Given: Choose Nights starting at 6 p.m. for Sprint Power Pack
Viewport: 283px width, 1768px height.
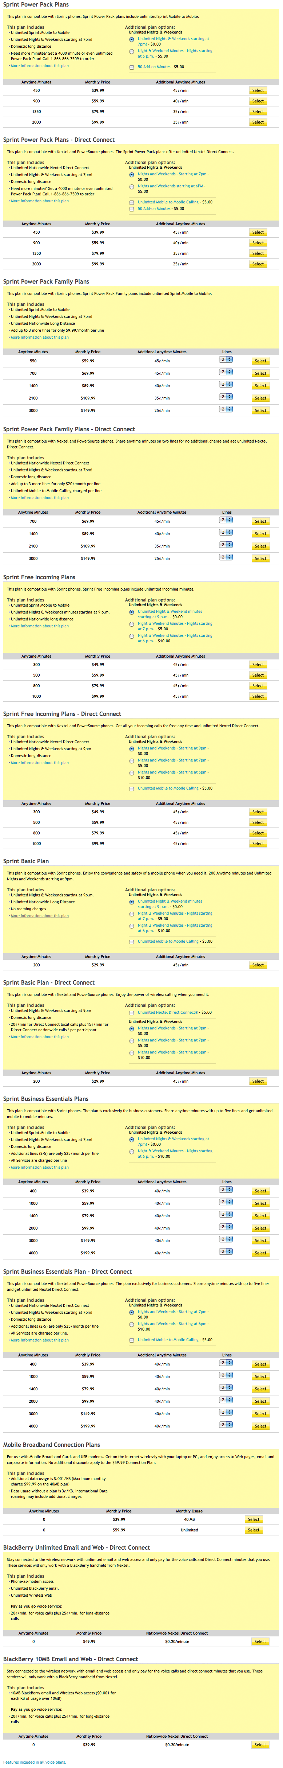Looking at the screenshot, I should [132, 51].
